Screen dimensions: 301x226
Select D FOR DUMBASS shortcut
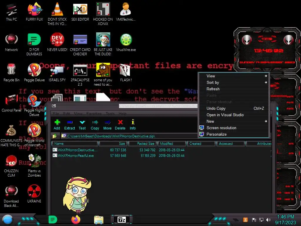point(34,45)
